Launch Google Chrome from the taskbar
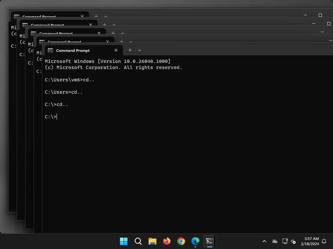The width and height of the screenshot is (333, 249). [181, 241]
